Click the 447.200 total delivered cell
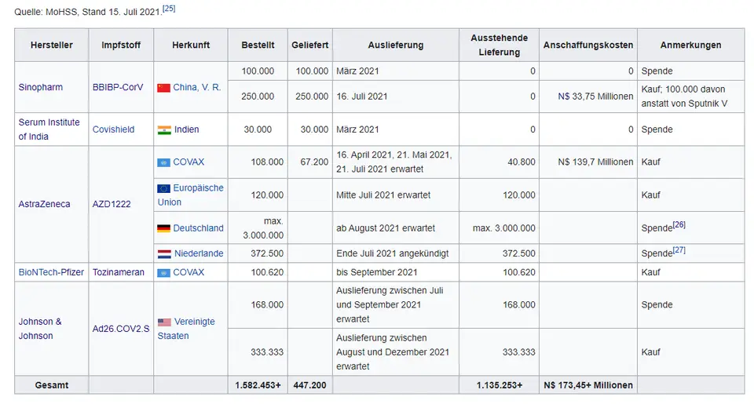 pos(310,385)
